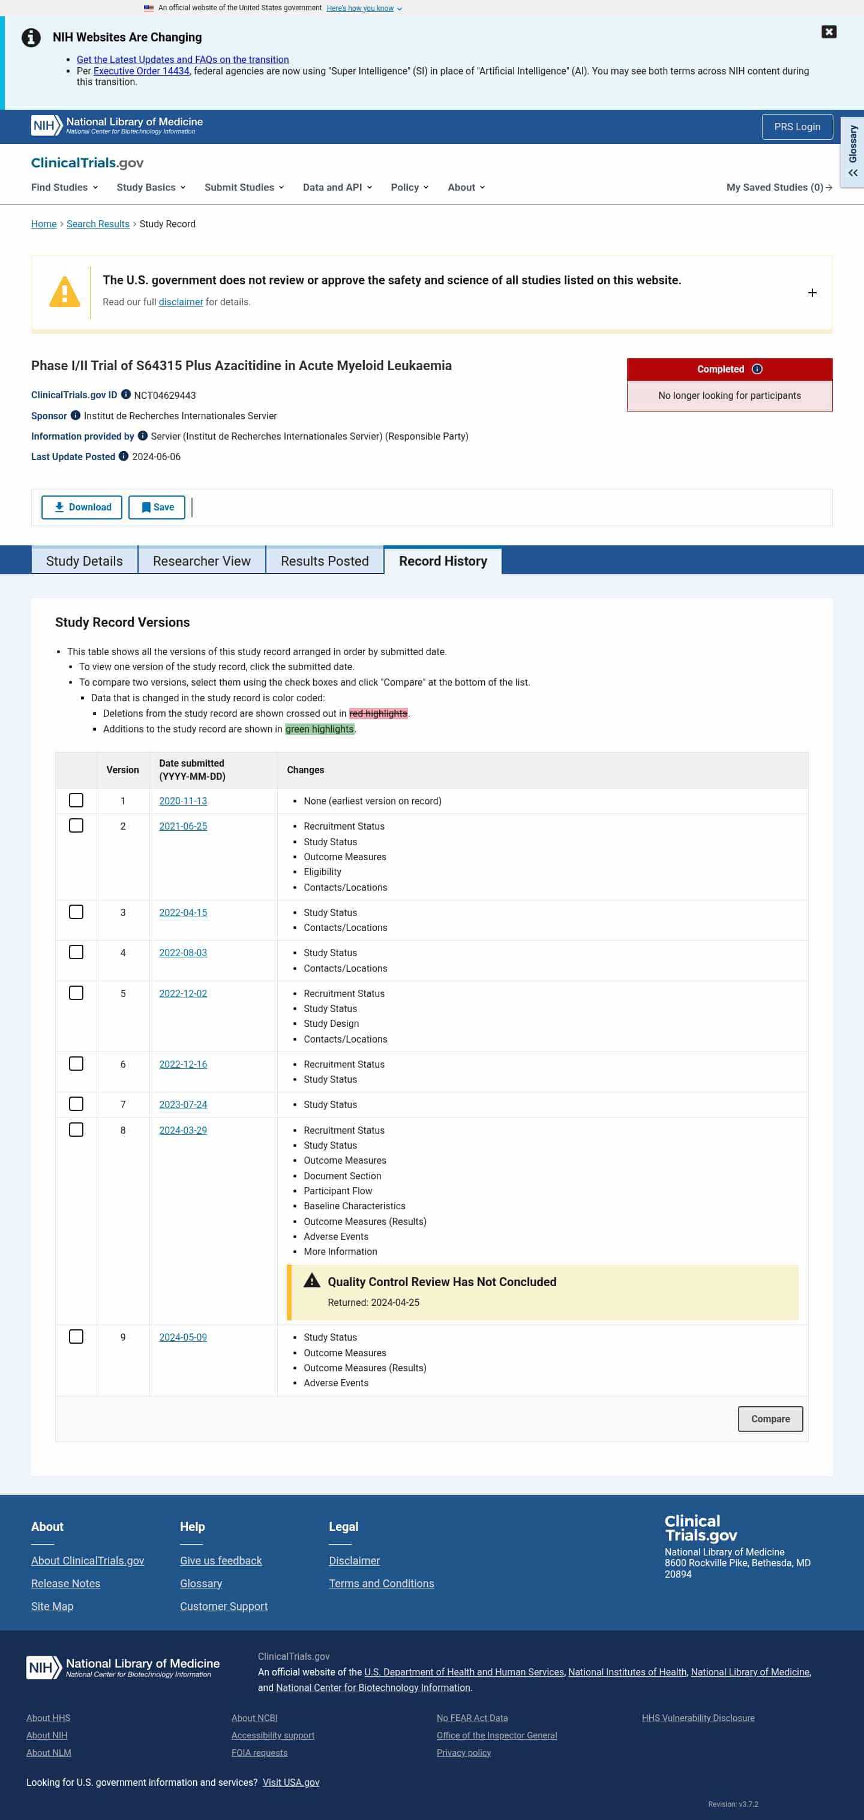Select checkbox for version 1
The width and height of the screenshot is (864, 1820).
click(x=76, y=800)
